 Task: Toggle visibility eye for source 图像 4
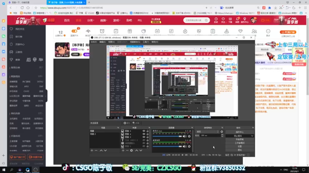click(144, 134)
